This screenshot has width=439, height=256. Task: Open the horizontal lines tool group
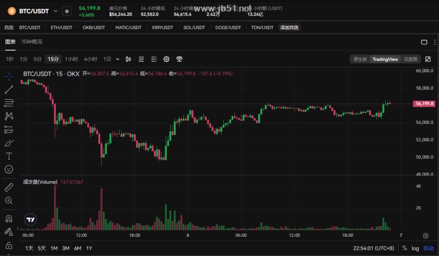pos(9,103)
